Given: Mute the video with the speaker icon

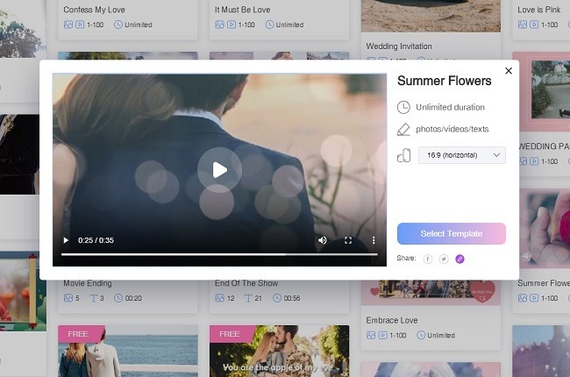Looking at the screenshot, I should point(322,240).
